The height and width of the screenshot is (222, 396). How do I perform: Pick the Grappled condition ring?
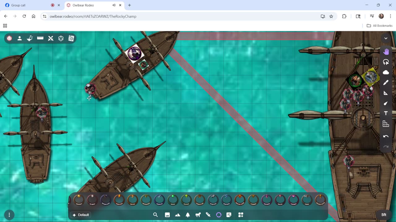pos(159,200)
